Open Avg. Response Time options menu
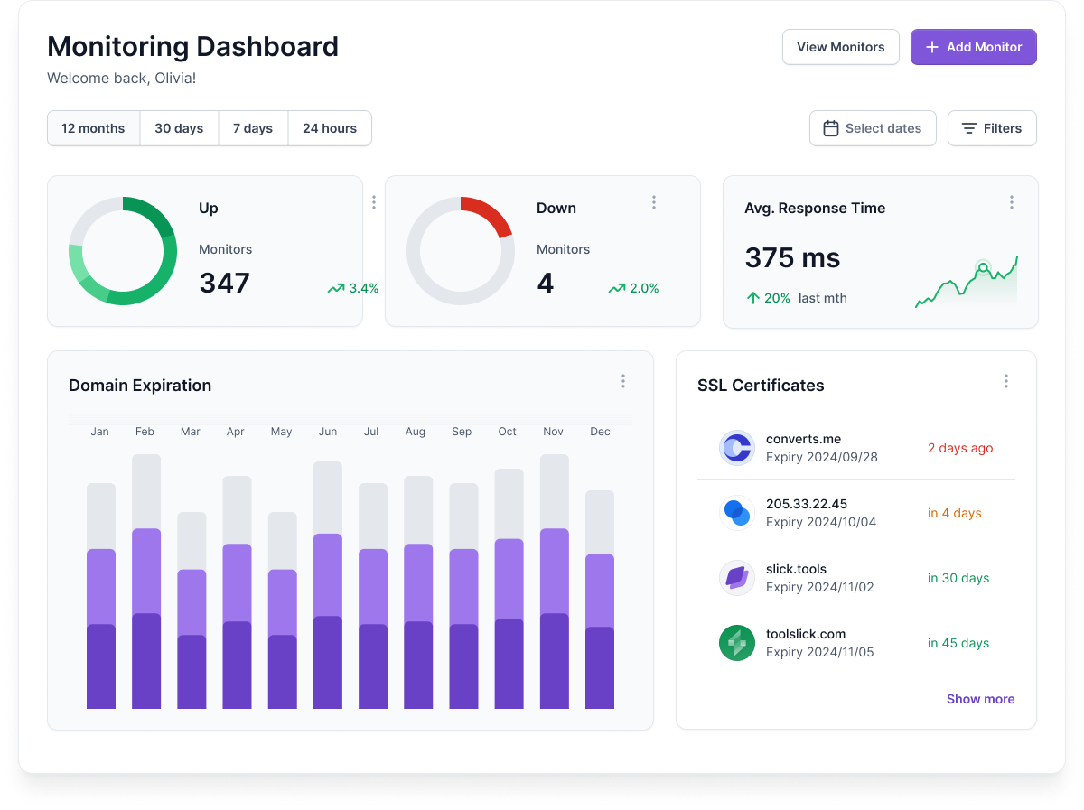 coord(1012,202)
